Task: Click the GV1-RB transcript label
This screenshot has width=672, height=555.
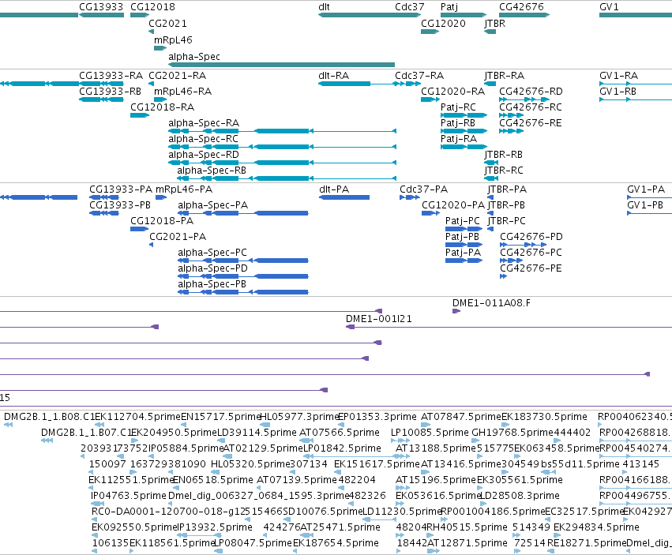Action: click(x=618, y=92)
